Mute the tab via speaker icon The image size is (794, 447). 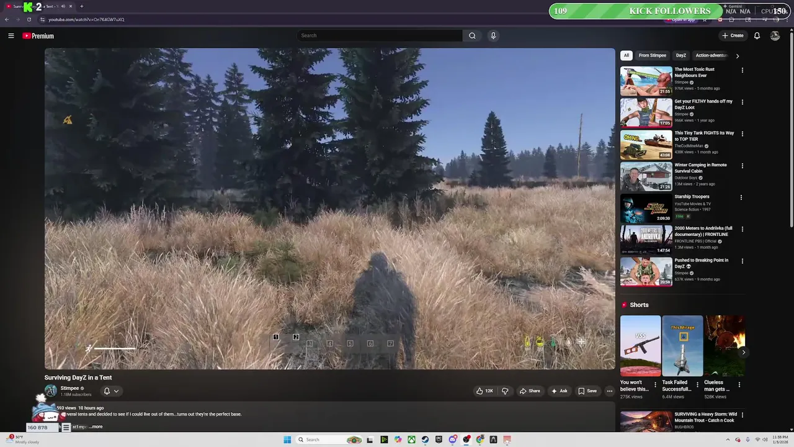(x=63, y=6)
